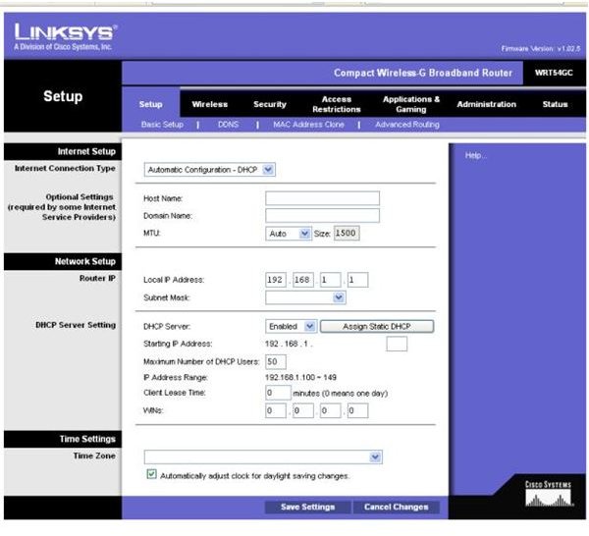Click the Firmware Version text
Screen dimensions: 589x536
coord(541,48)
